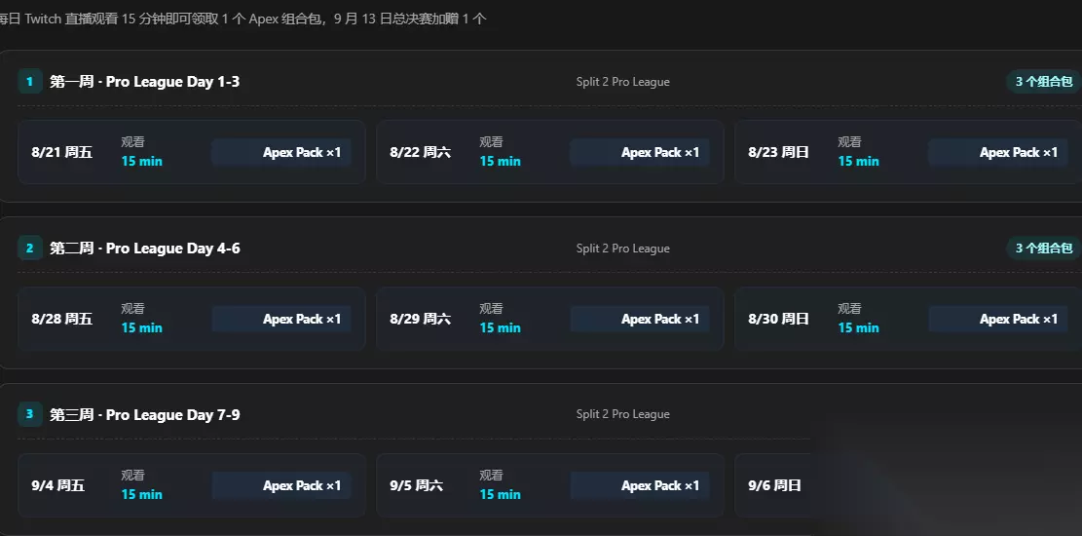Open the 第一周 - Pro League Day 1-3 heading
The height and width of the screenshot is (536, 1082).
click(x=145, y=82)
